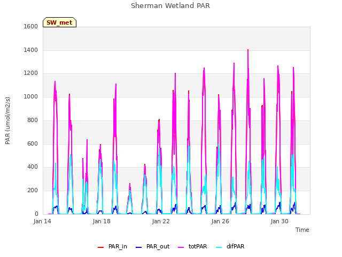Click the 600 y-axis tick label
The width and height of the screenshot is (342, 257).
33,143
